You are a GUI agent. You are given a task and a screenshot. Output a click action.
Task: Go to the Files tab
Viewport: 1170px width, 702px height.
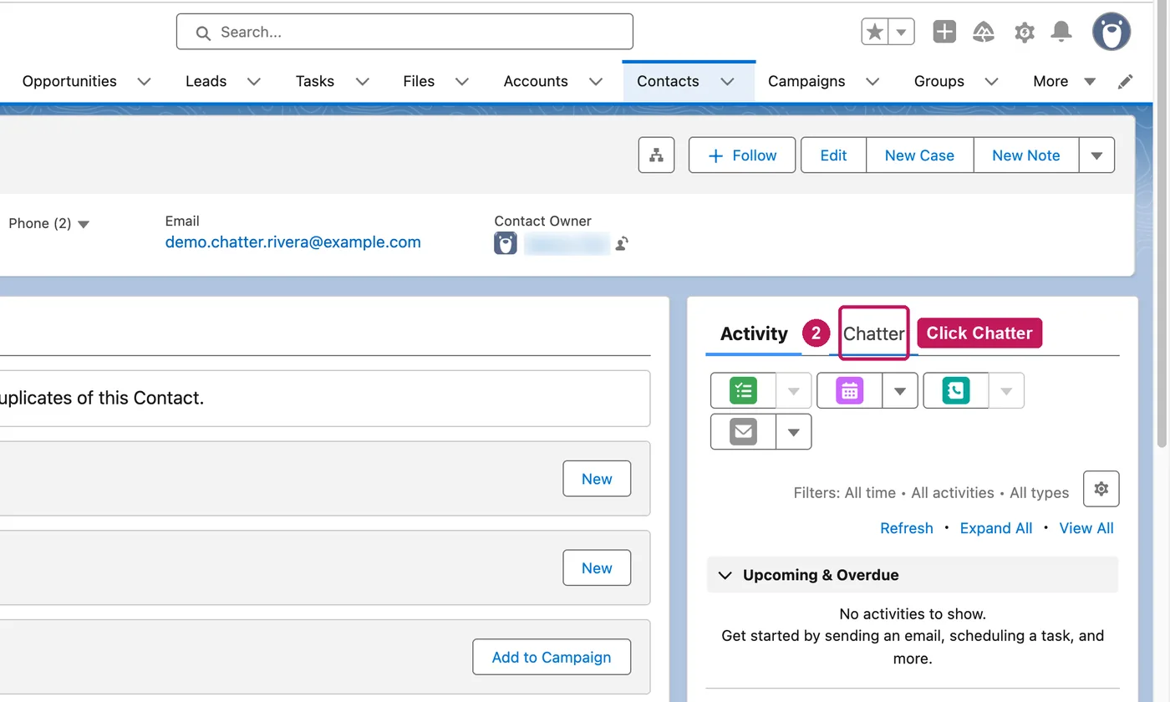click(x=419, y=81)
